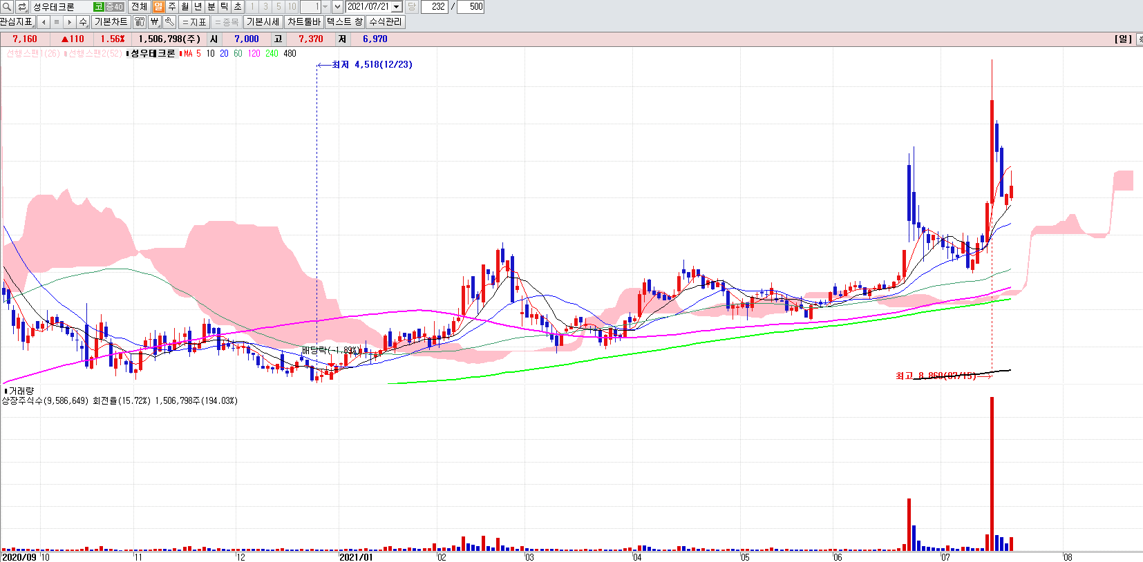Open the 텍스트 창 window
1143x562 pixels.
pyautogui.click(x=345, y=22)
